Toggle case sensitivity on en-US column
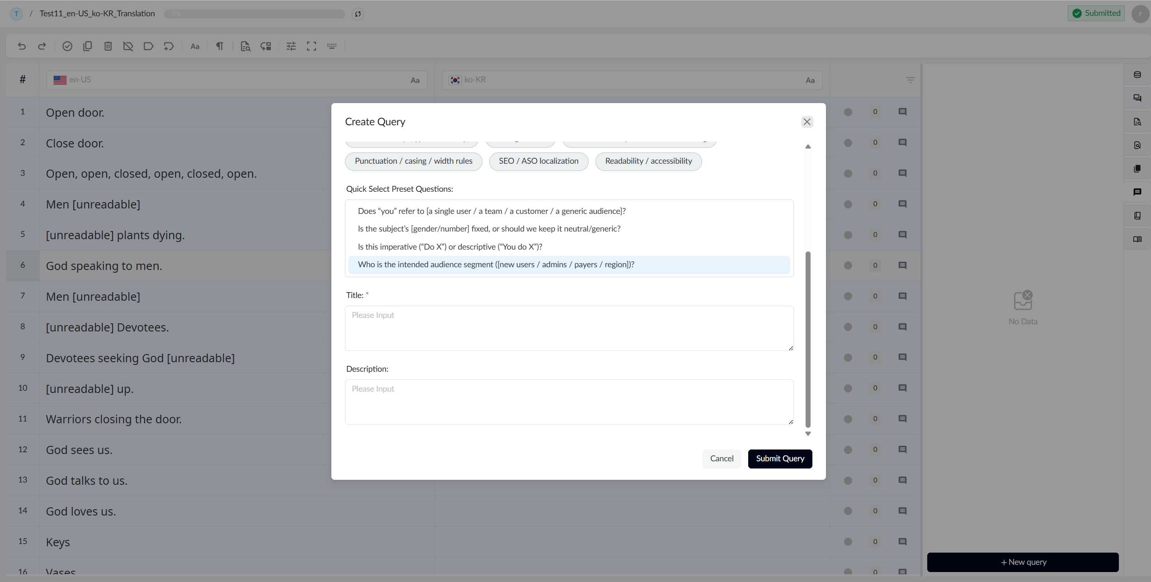The width and height of the screenshot is (1151, 582). (415, 80)
